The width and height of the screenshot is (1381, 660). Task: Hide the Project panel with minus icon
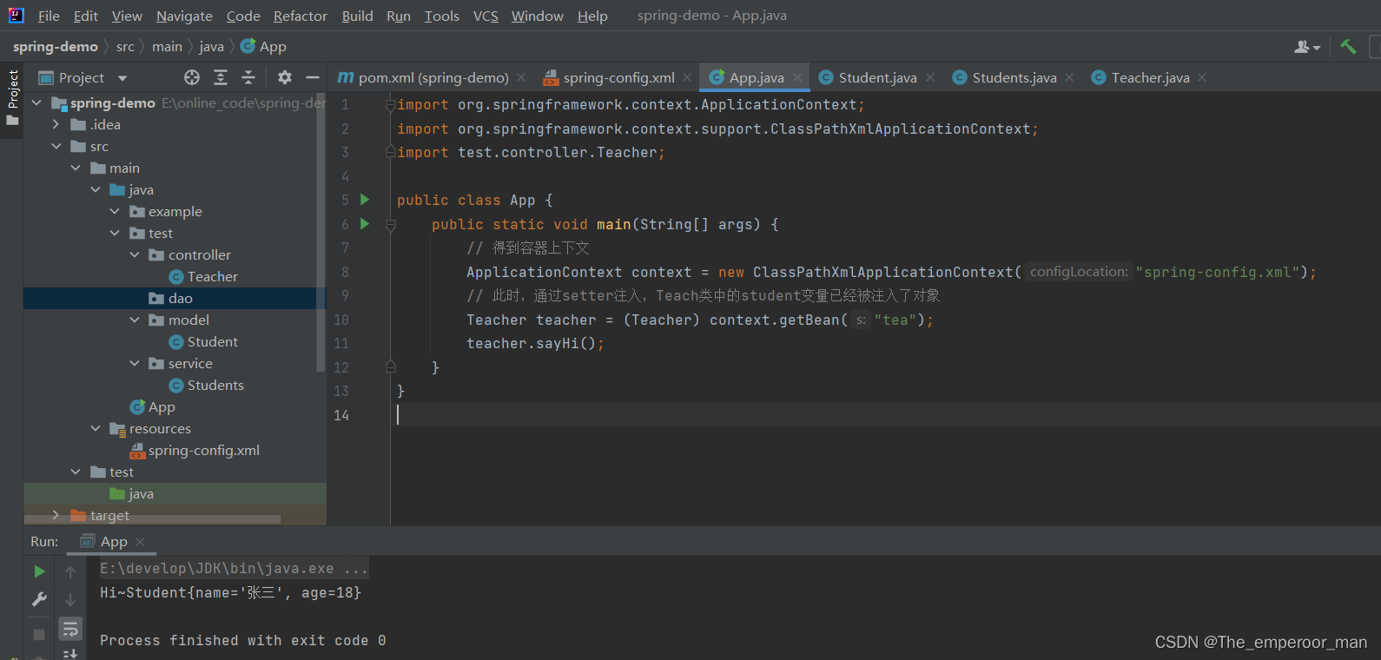[x=313, y=77]
